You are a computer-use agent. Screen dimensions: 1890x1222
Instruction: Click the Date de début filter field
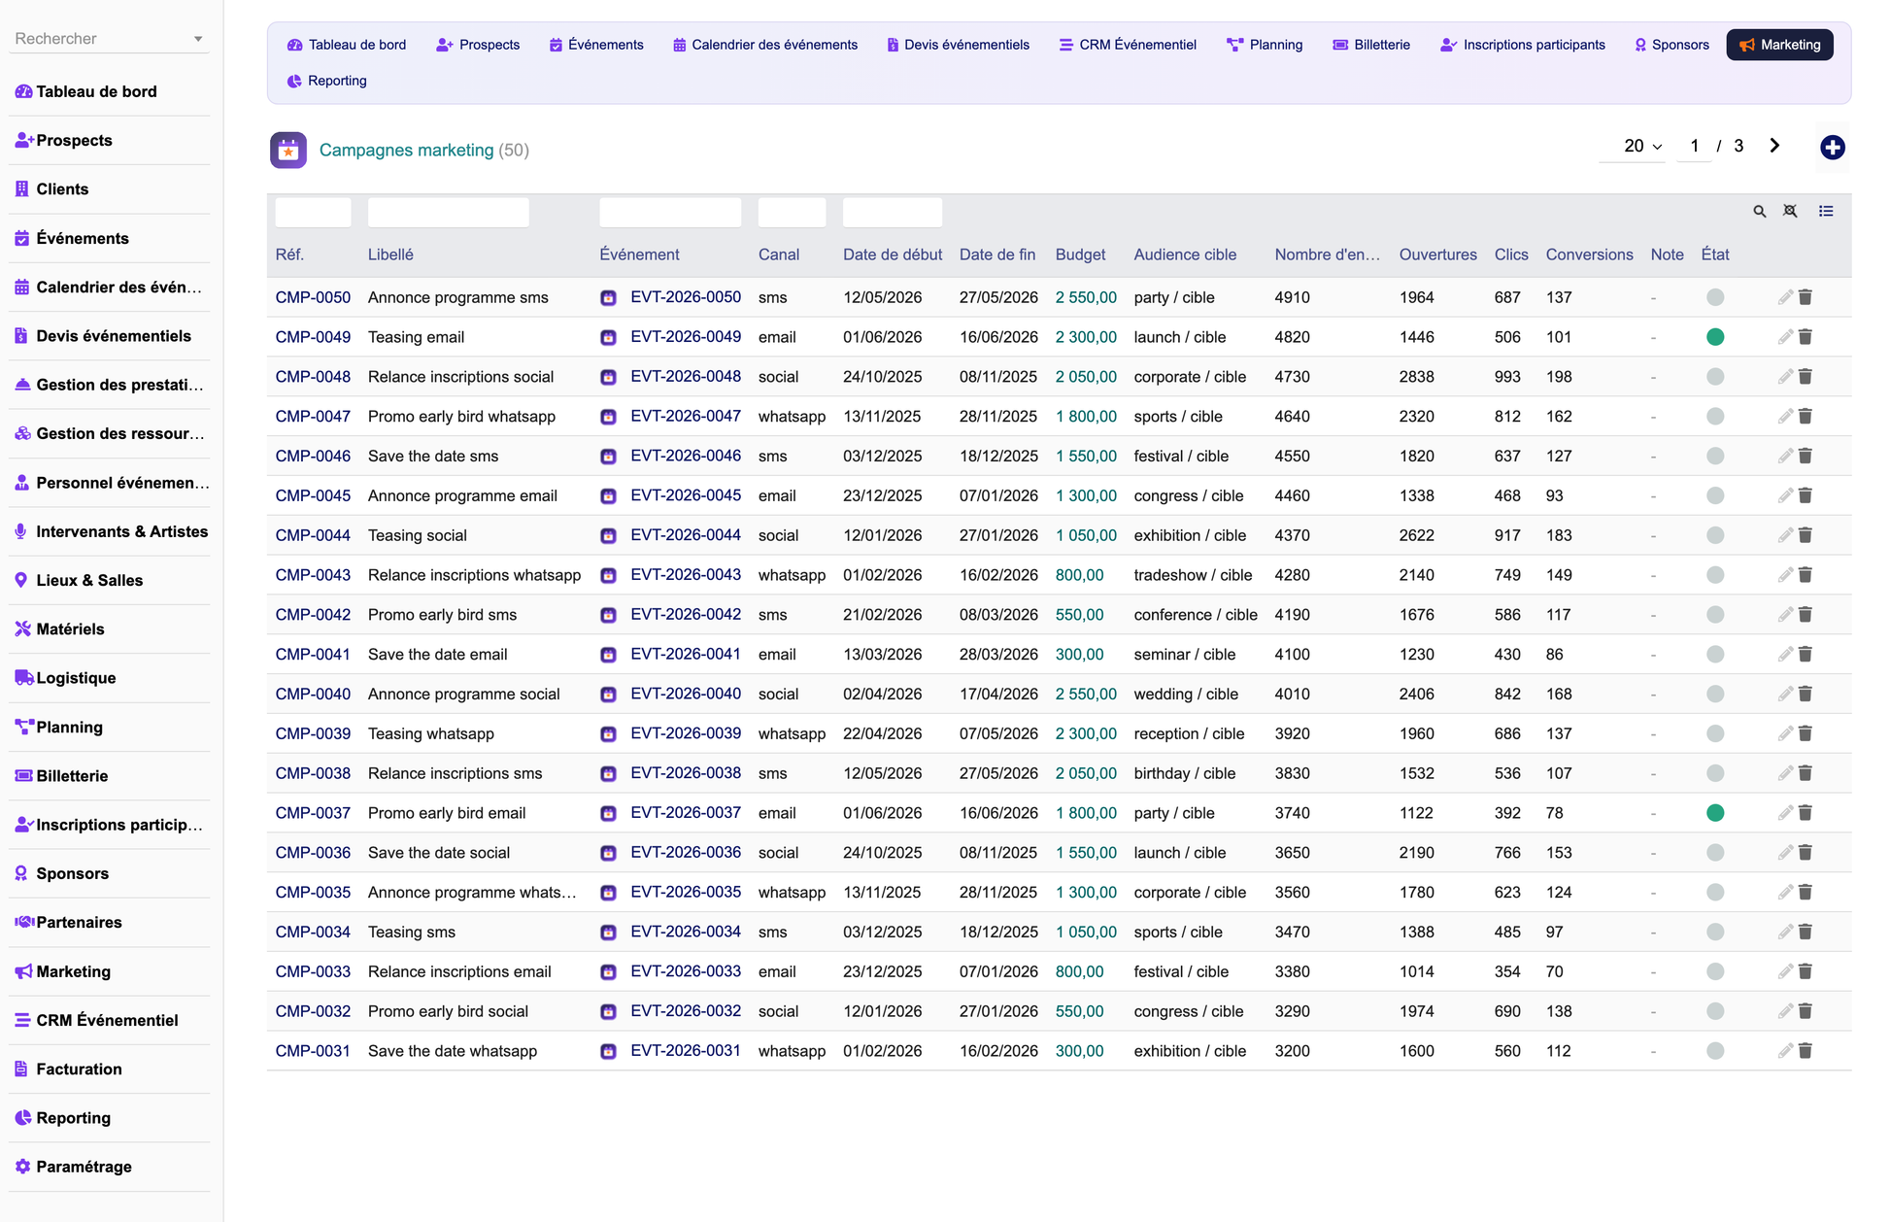pos(893,212)
